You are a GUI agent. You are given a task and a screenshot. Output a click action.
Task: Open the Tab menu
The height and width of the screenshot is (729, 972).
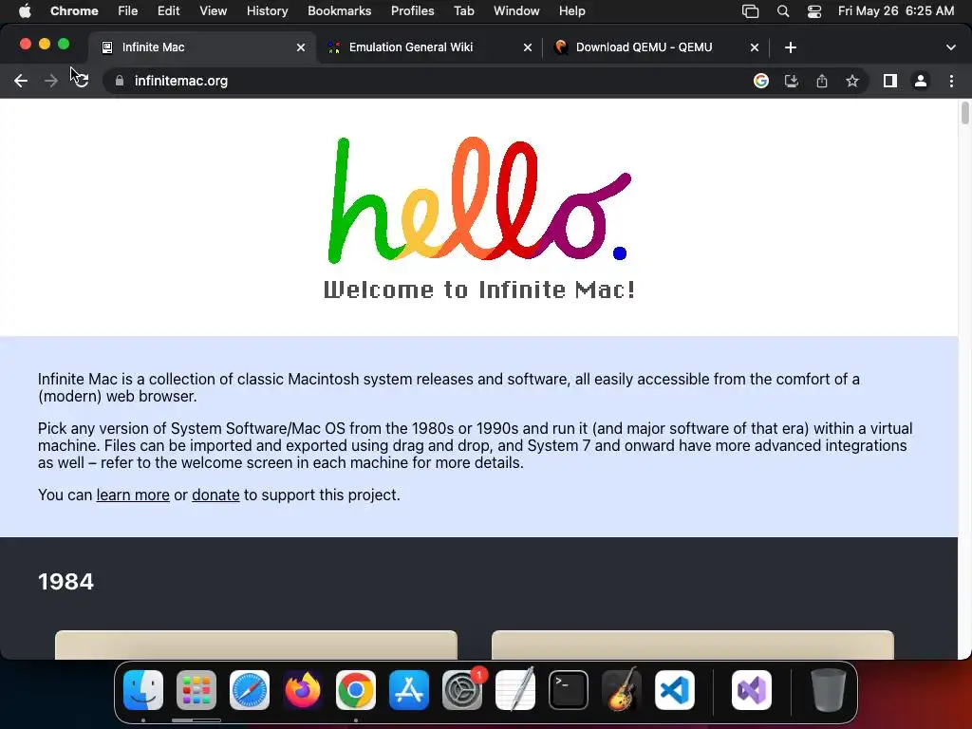[463, 10]
